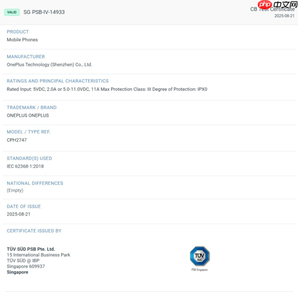Click the Rated Input specification line
Screen dimensions: 298x292
click(107, 89)
